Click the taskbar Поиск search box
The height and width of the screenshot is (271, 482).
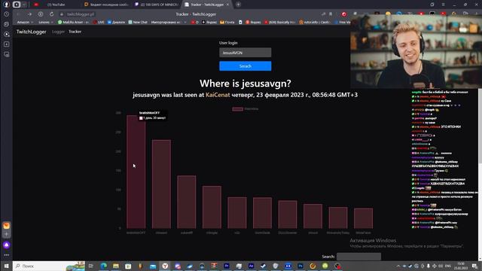point(49,266)
